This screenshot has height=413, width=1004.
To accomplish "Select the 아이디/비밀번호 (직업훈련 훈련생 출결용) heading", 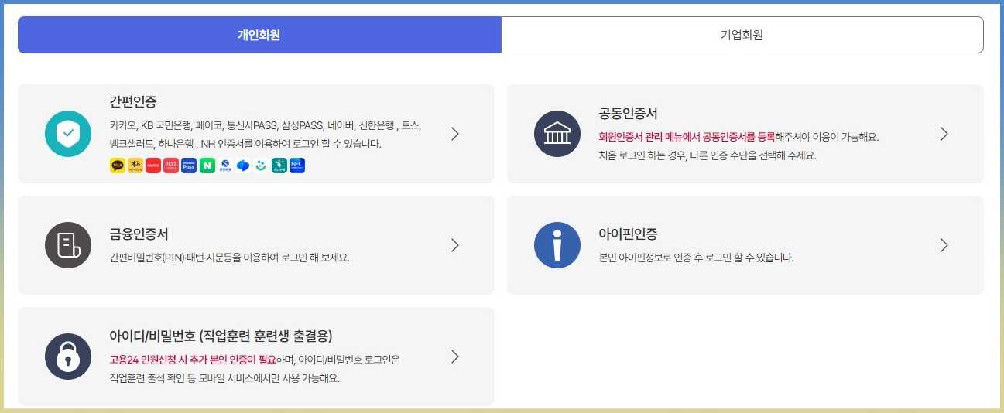I will [221, 336].
